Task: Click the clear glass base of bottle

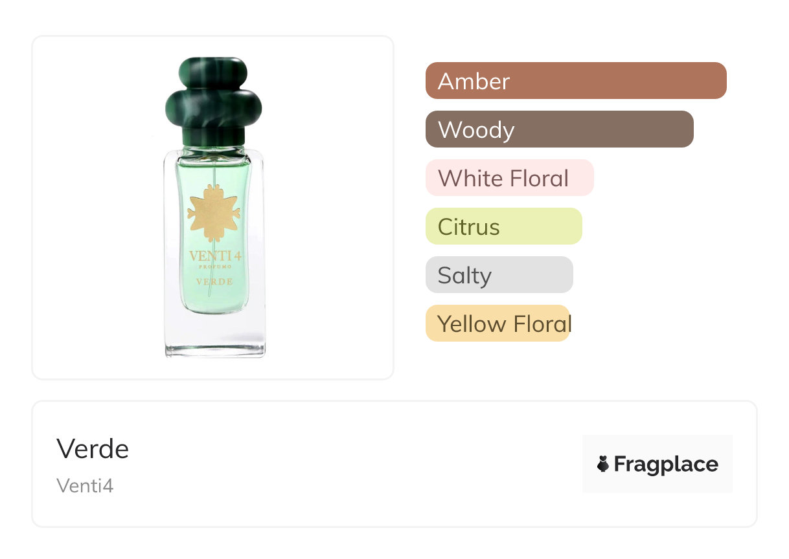Action: 214,340
